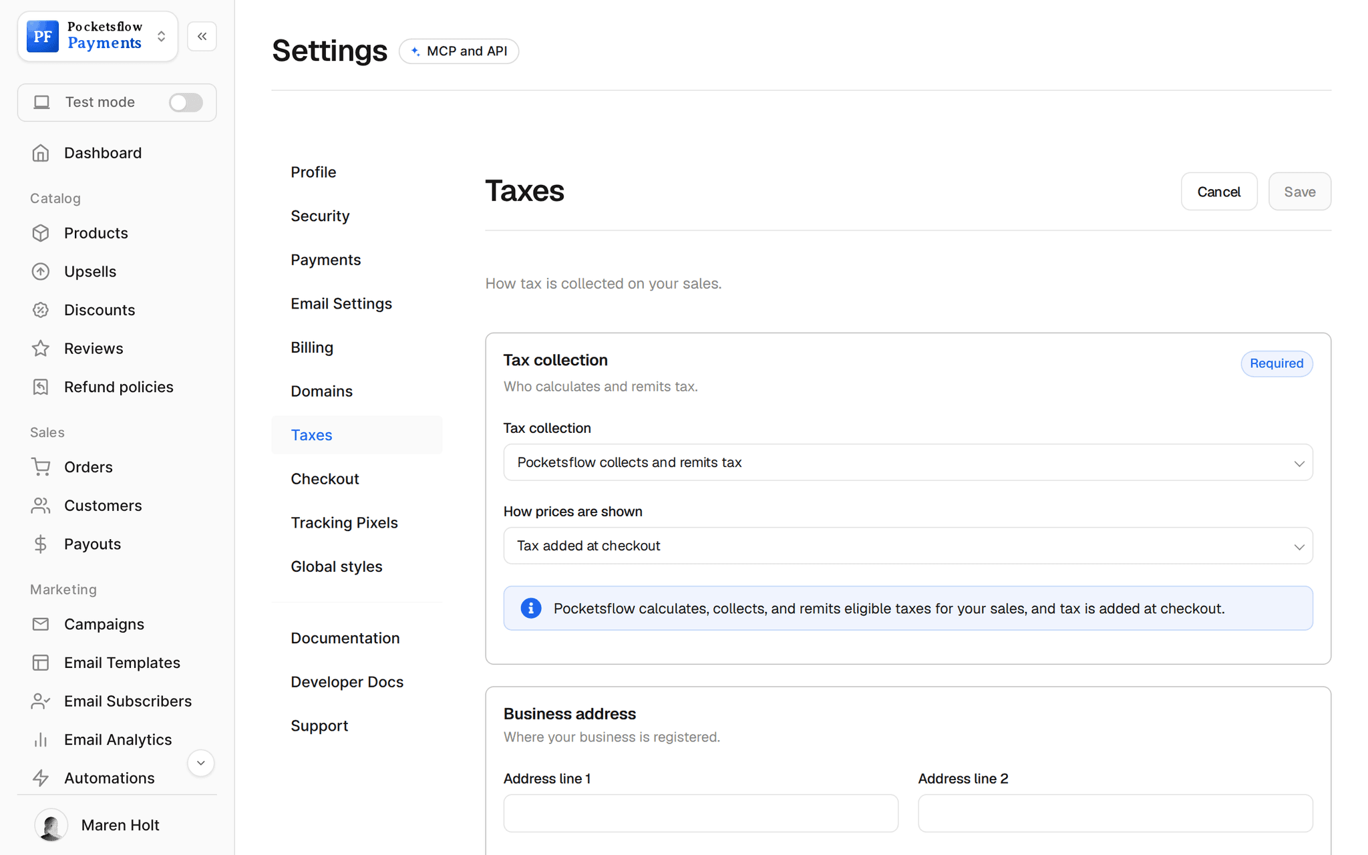
Task: Click Maren Holt's profile avatar
Action: pos(51,825)
